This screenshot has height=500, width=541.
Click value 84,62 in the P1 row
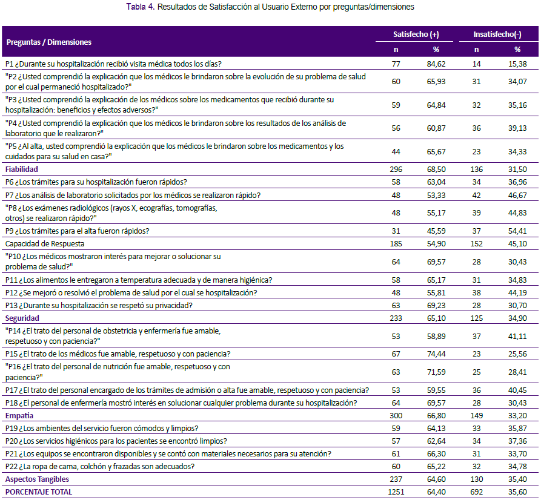click(x=436, y=64)
